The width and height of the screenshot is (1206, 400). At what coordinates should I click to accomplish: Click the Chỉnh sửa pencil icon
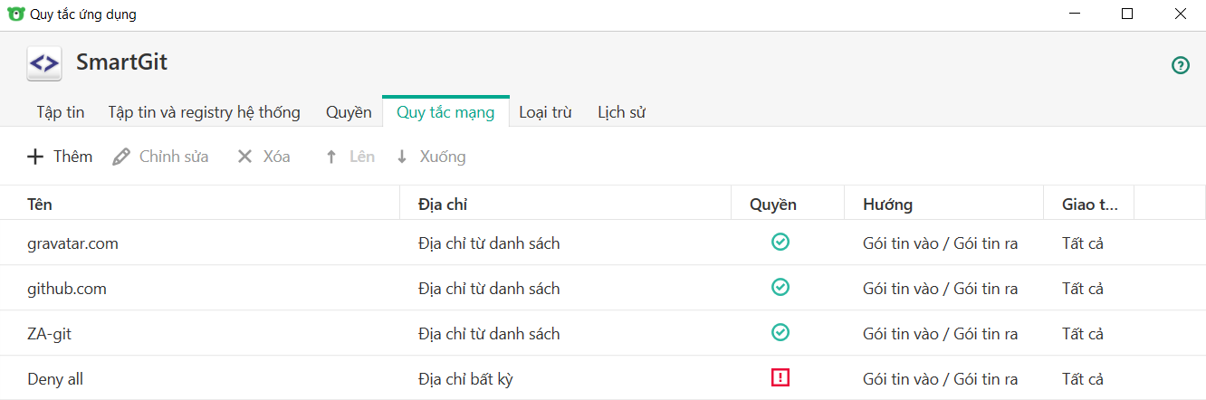click(x=121, y=157)
